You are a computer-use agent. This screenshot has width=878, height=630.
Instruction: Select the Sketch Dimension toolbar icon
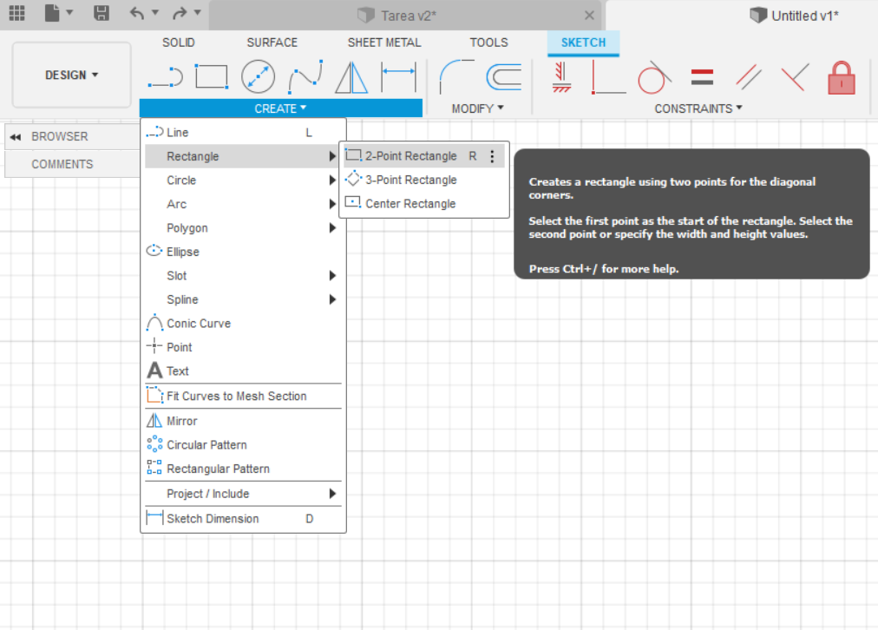(x=398, y=76)
